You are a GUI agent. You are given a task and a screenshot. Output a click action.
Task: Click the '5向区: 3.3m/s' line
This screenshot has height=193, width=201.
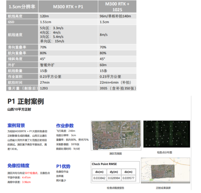pos(52,28)
